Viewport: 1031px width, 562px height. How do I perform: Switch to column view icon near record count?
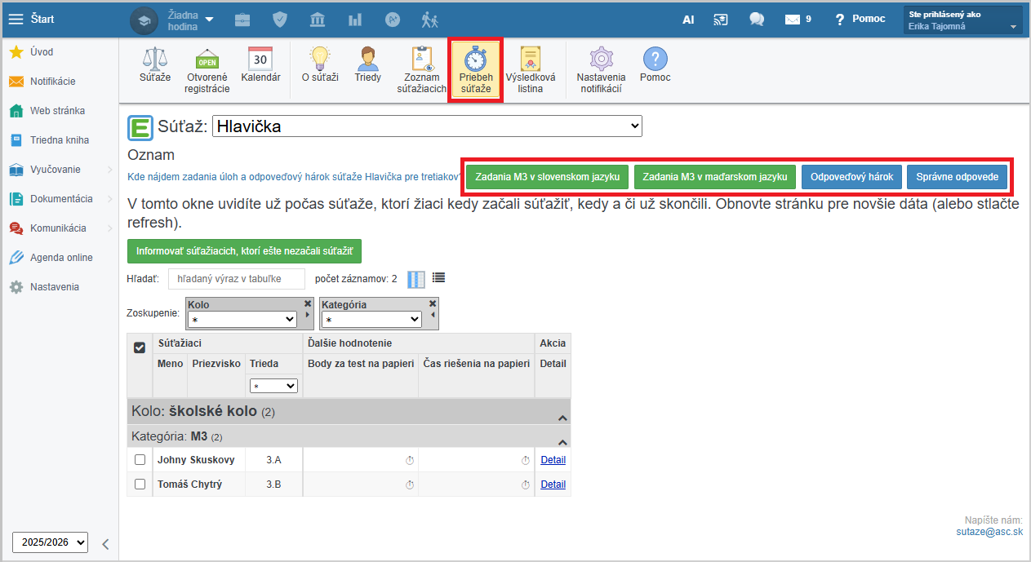(416, 279)
